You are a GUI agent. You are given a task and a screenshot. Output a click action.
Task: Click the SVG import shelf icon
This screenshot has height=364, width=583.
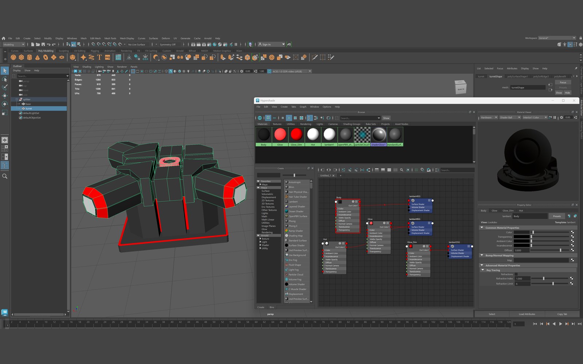tap(107, 57)
